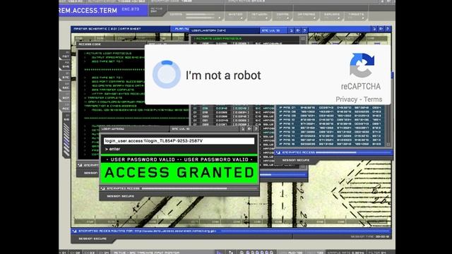Open the reCAPTCHA Privacy link
The image size is (452, 254).
pyautogui.click(x=347, y=99)
